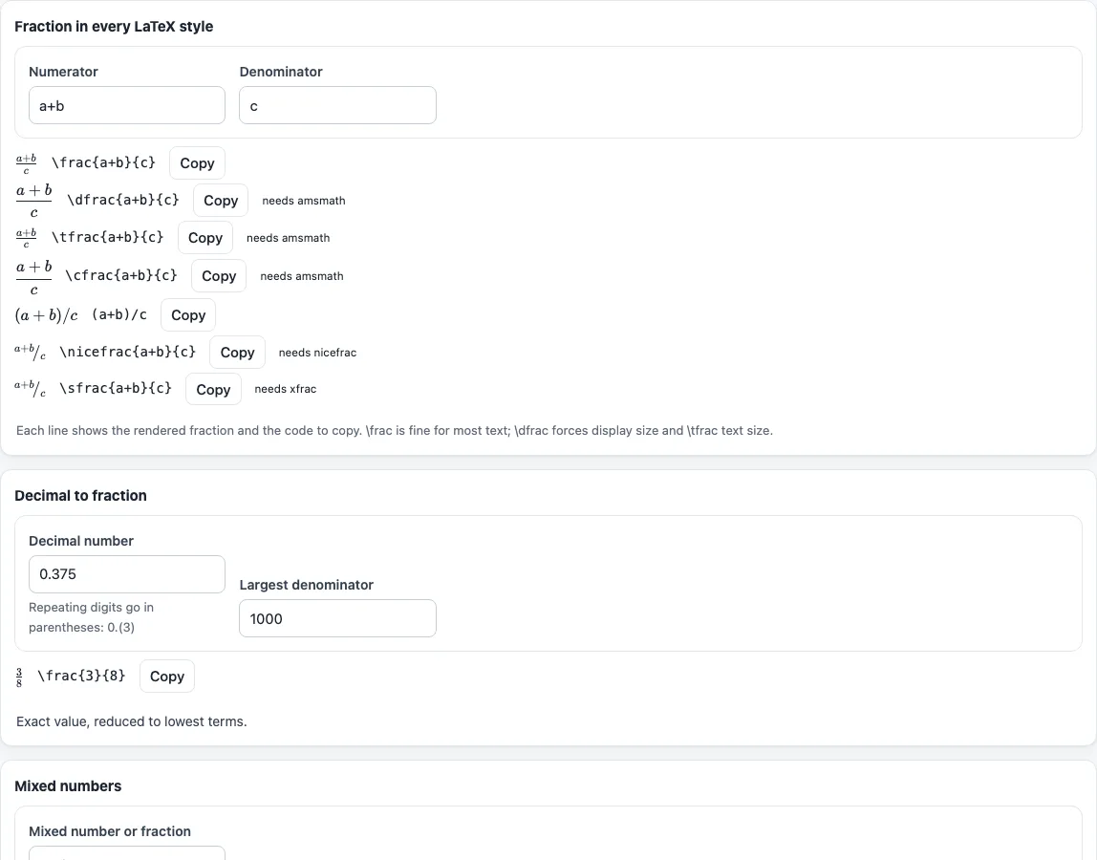1097x860 pixels.
Task: Click the rendered \cfrac fraction preview
Action: tap(33, 277)
